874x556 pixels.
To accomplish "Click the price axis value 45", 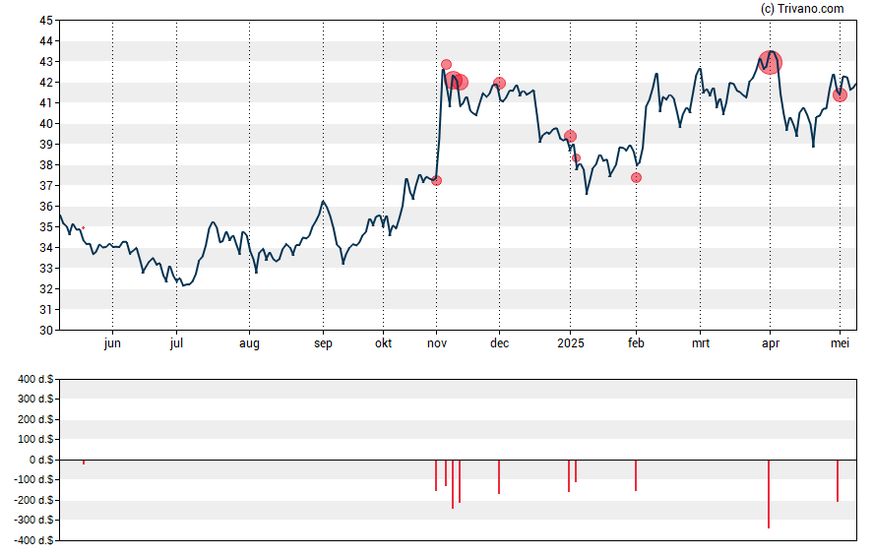I will click(x=46, y=21).
